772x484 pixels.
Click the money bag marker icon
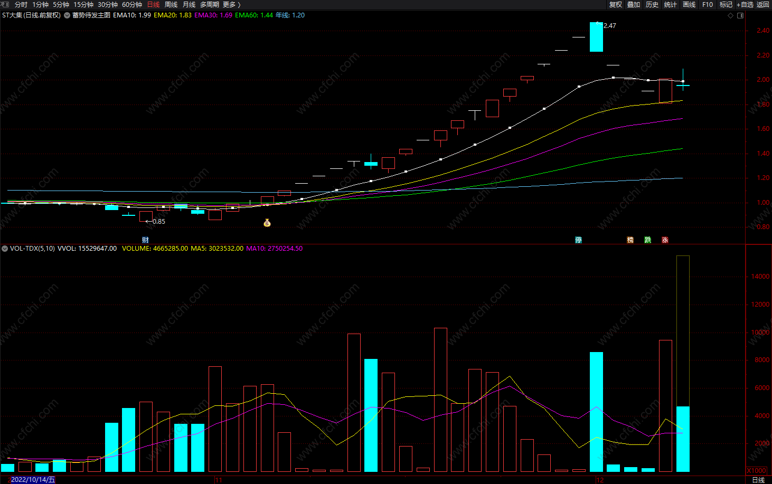(267, 223)
